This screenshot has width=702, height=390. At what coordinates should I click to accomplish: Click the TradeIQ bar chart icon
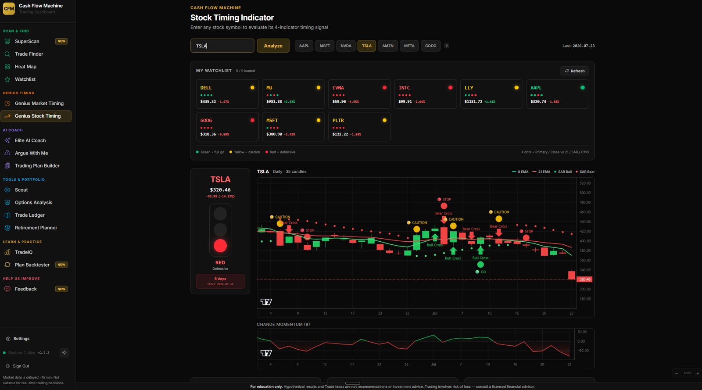[7, 252]
